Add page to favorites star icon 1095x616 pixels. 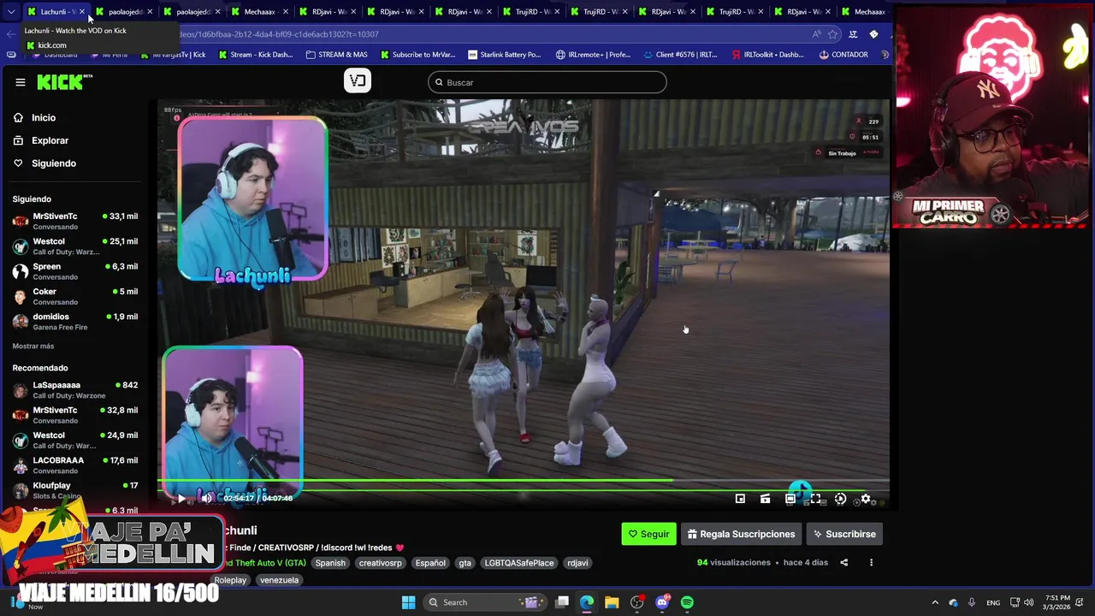(832, 34)
